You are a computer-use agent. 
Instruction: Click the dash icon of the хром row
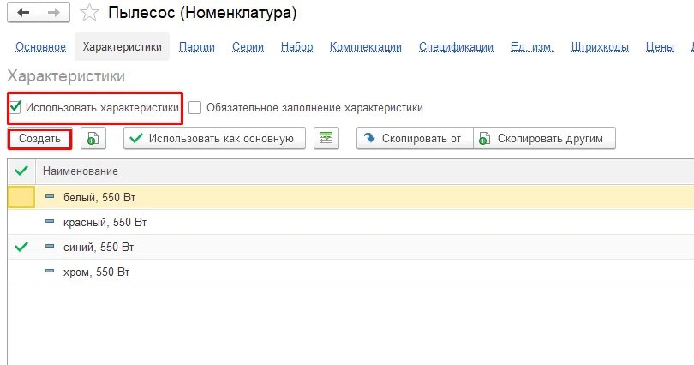coord(50,271)
